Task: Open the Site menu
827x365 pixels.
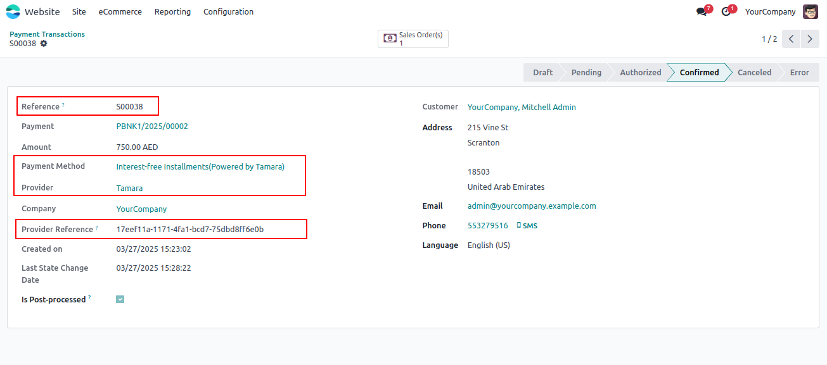Action: [x=79, y=11]
